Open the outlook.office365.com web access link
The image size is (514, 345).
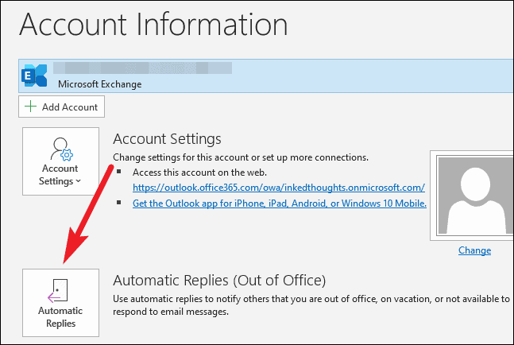(x=279, y=188)
